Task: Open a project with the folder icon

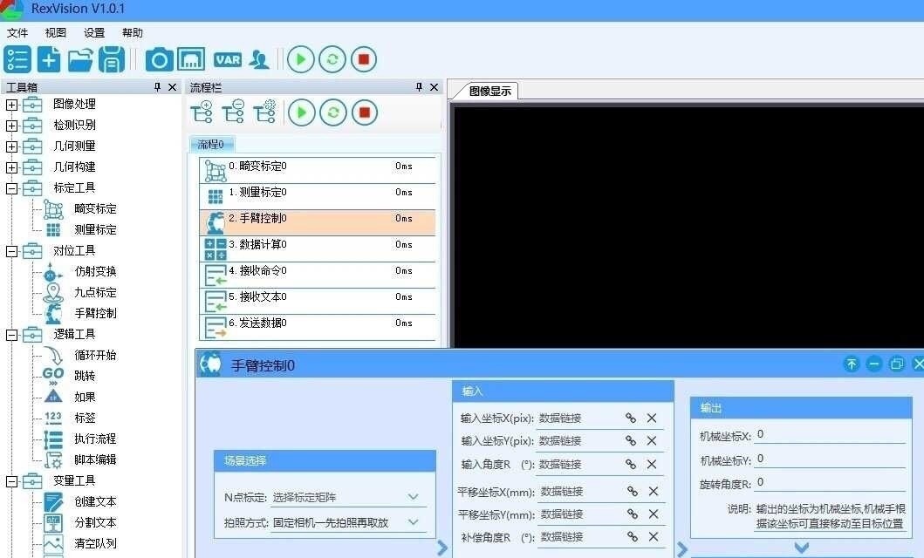Action: pos(80,60)
